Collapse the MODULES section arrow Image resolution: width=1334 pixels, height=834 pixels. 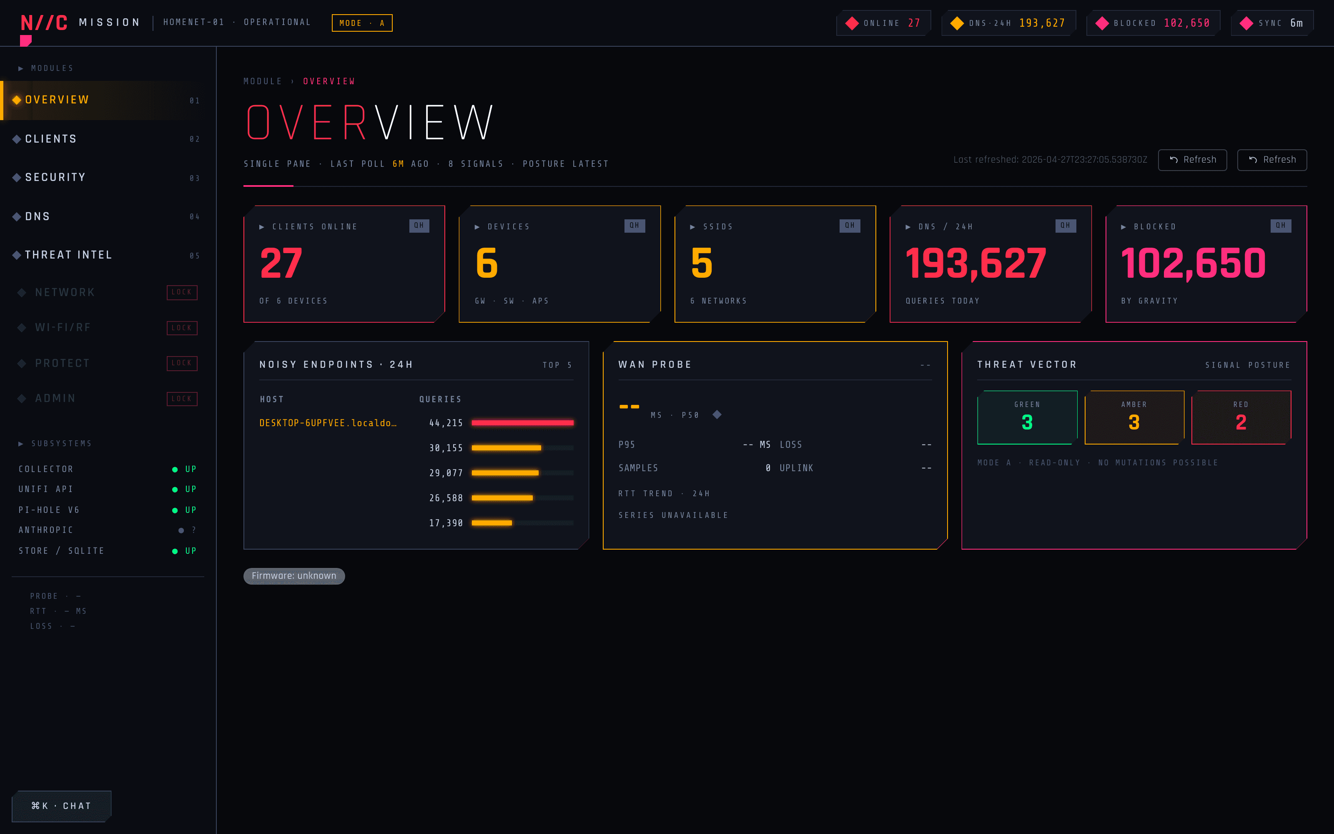[21, 68]
